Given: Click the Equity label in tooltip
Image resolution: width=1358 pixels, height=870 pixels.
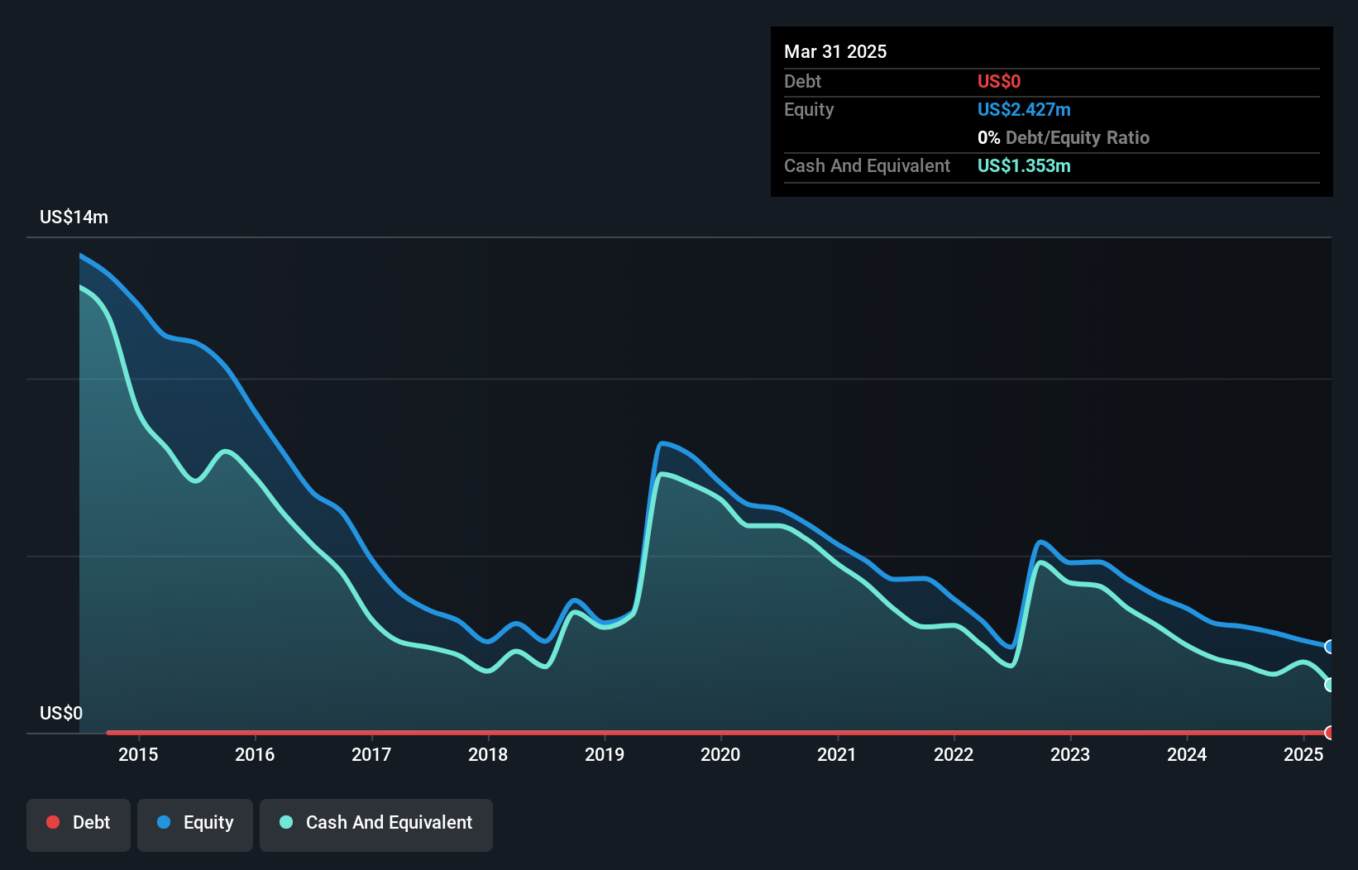Looking at the screenshot, I should point(809,109).
